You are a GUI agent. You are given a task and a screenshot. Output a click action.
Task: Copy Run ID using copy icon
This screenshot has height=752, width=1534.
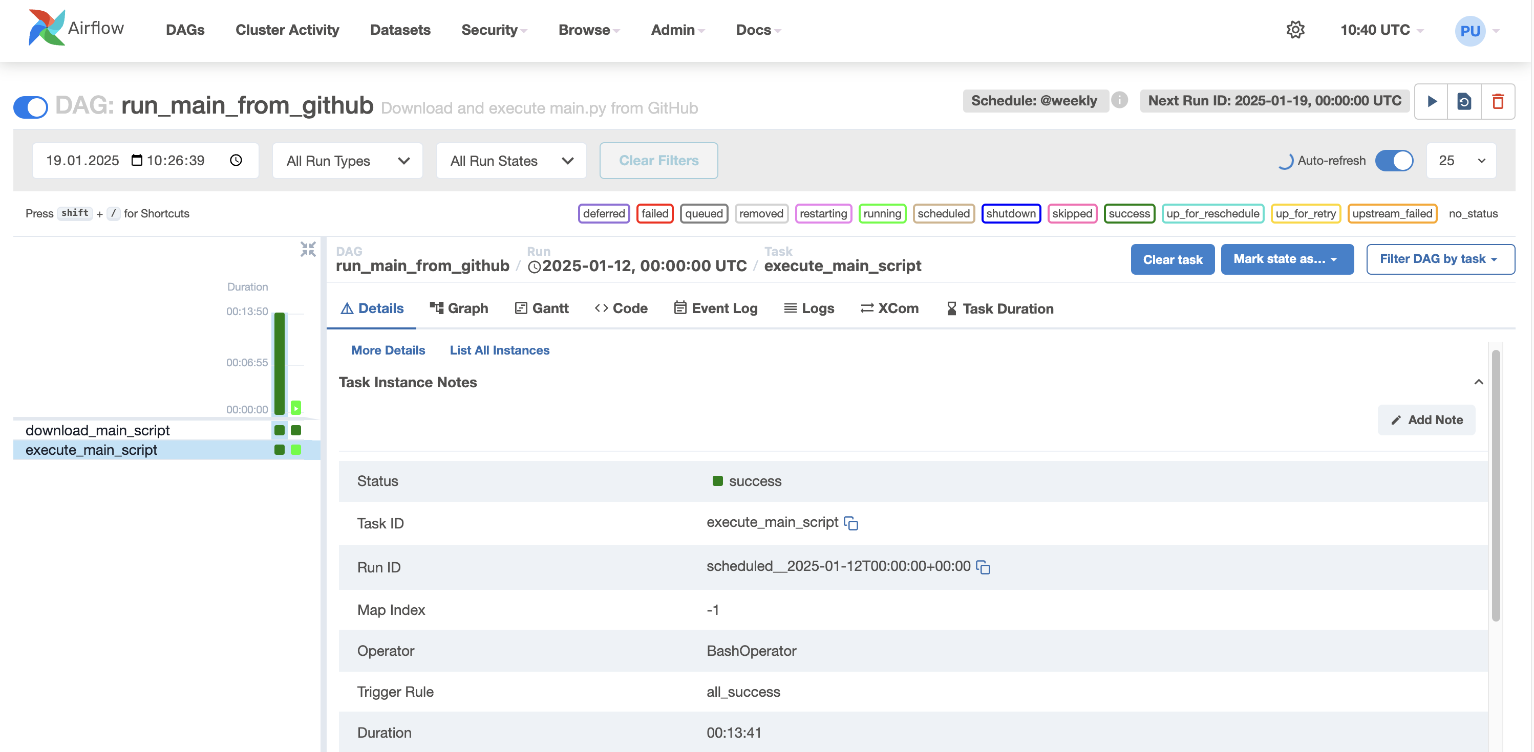coord(983,567)
